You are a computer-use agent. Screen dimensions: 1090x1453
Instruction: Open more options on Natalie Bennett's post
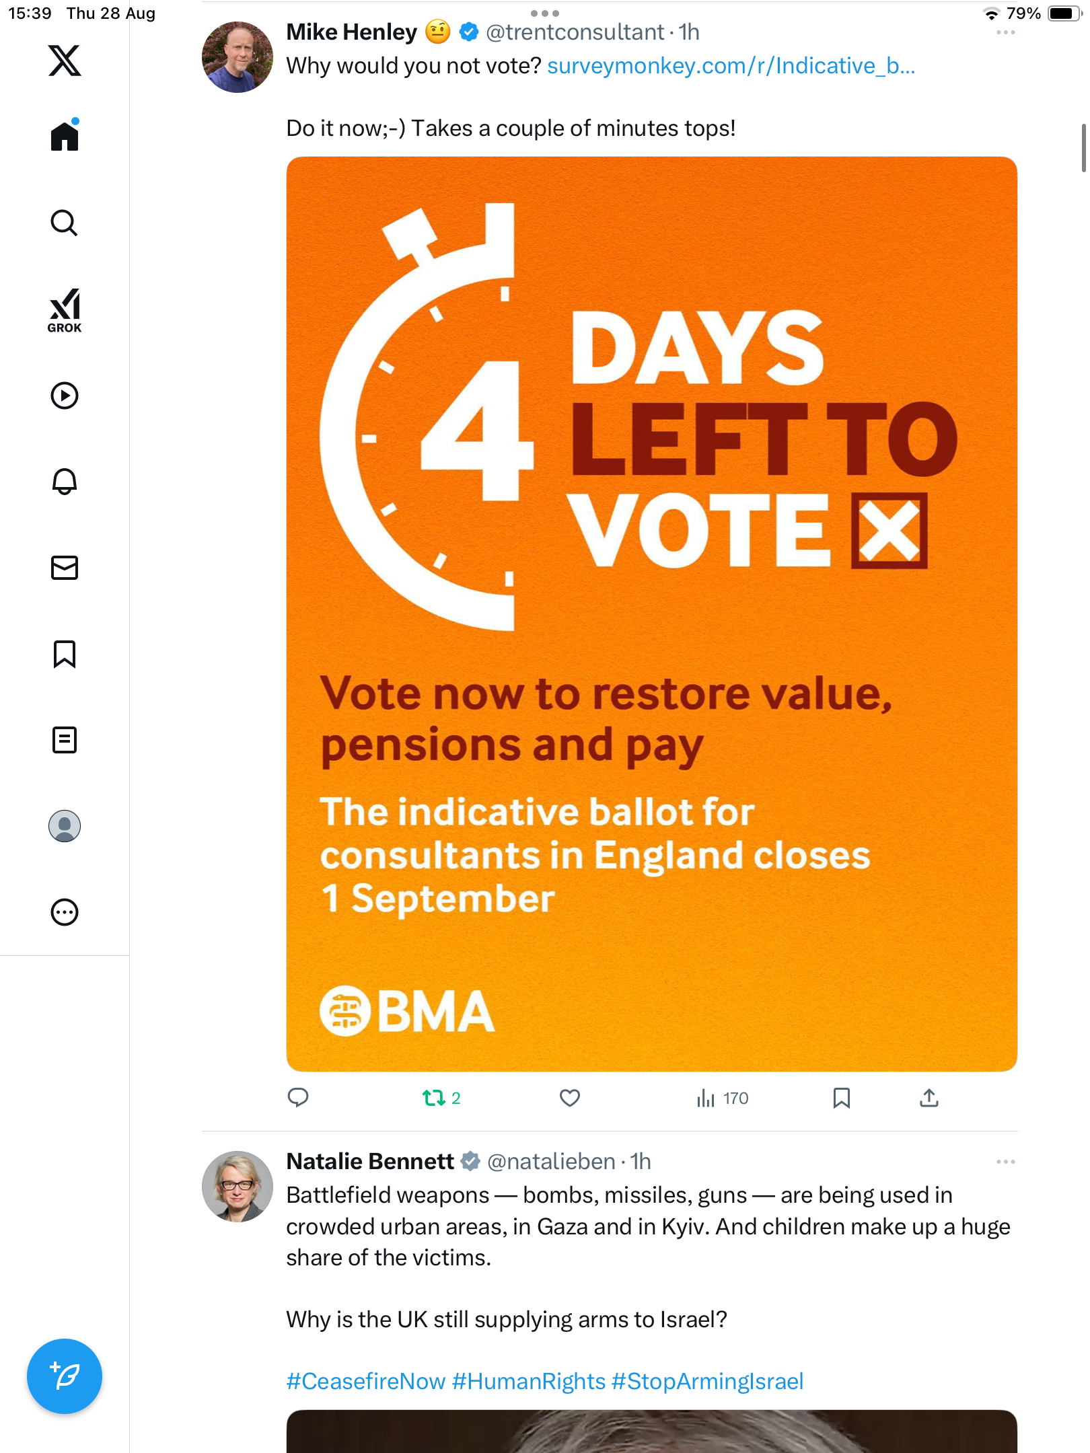(x=1005, y=1162)
